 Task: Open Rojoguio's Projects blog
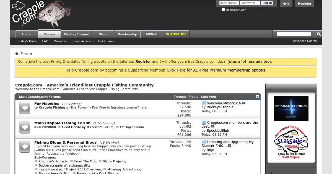click(53, 161)
